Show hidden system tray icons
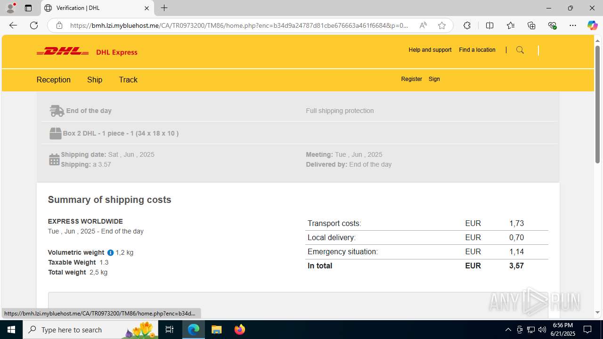Viewport: 603px width, 339px height. (x=508, y=330)
